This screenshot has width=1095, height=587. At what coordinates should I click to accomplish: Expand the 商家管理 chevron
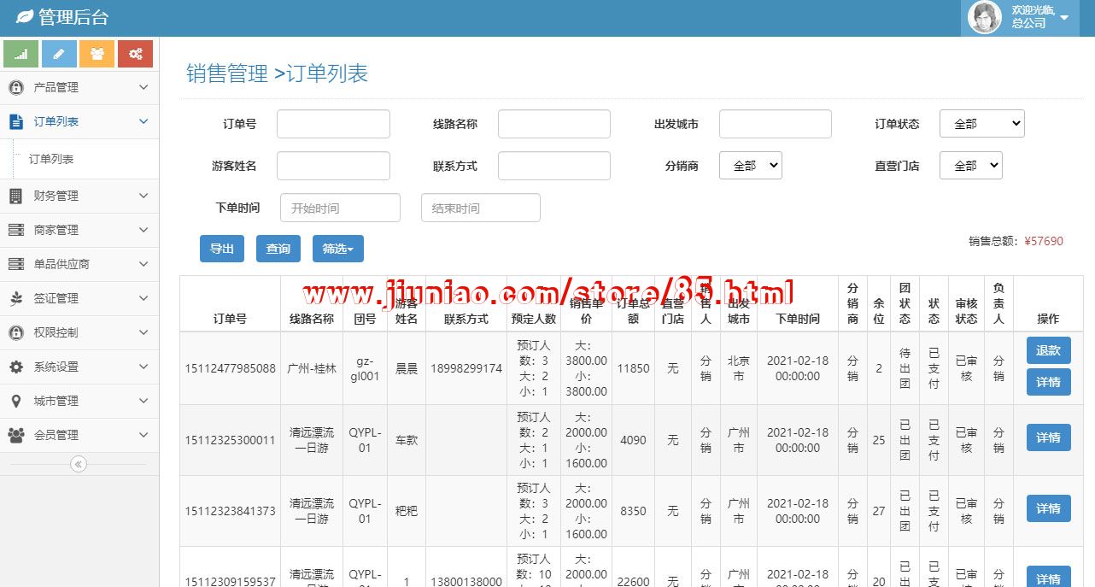coord(143,230)
